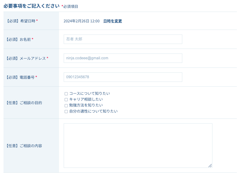239x175 pixels.
Task: Click the textarea resize handle icon
Action: pyautogui.click(x=210, y=166)
